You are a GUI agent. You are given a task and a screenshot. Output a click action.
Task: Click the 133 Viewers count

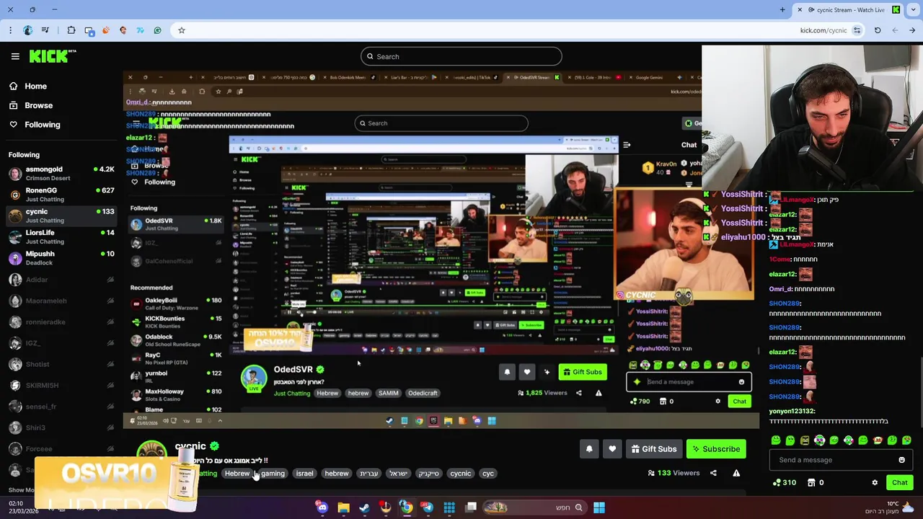(x=674, y=473)
